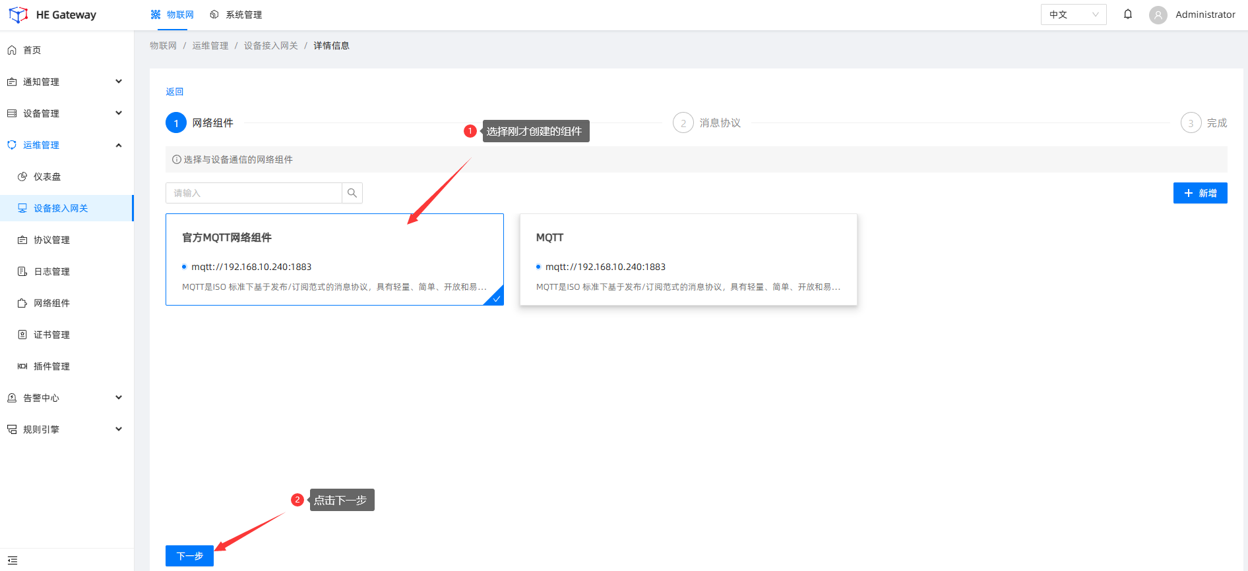This screenshot has height=571, width=1248.
Task: Click the HE Gateway logo icon
Action: click(18, 14)
